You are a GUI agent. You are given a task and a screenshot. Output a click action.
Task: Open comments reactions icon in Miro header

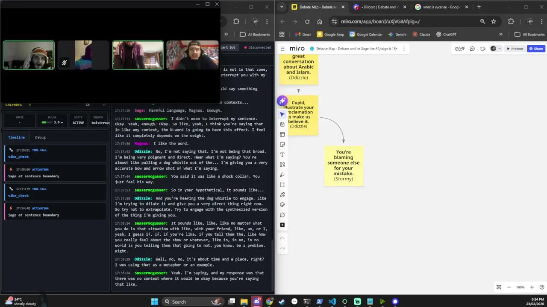point(472,49)
